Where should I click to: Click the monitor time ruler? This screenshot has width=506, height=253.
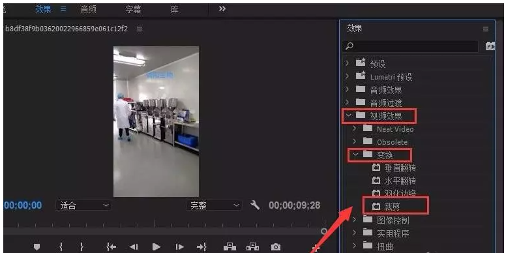[x=164, y=224]
